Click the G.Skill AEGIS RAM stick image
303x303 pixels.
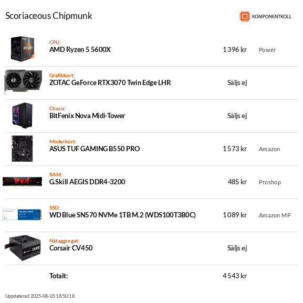pos(22,182)
